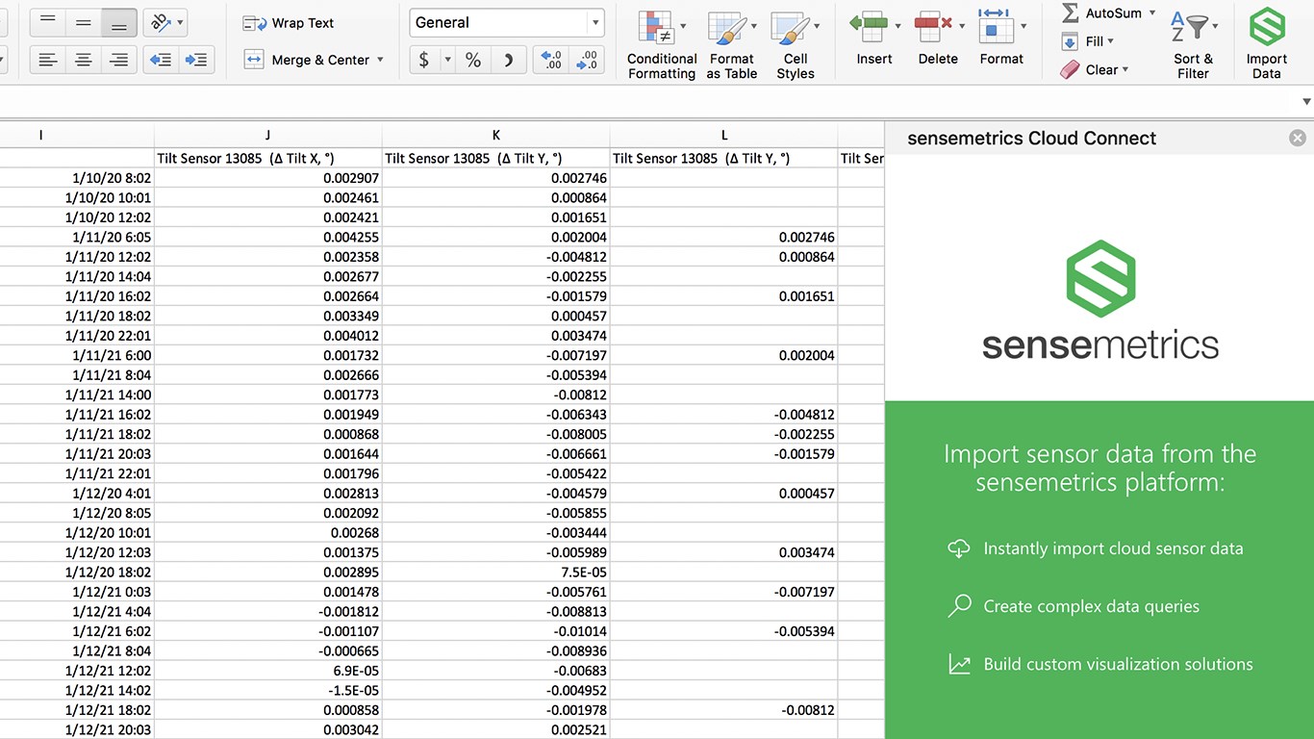Set vertical alignment to top
The image size is (1314, 739).
[48, 22]
